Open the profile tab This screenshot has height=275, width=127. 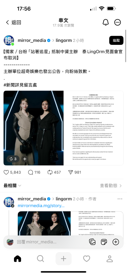[110, 259]
